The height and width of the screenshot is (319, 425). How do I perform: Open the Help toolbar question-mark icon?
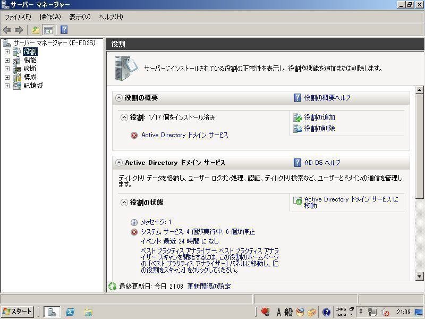tap(64, 30)
